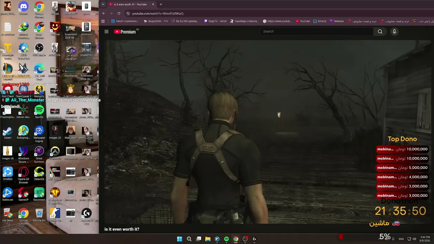Open the Twitch Countdown bookmark
This screenshot has height=244, width=434.
[x=125, y=21]
